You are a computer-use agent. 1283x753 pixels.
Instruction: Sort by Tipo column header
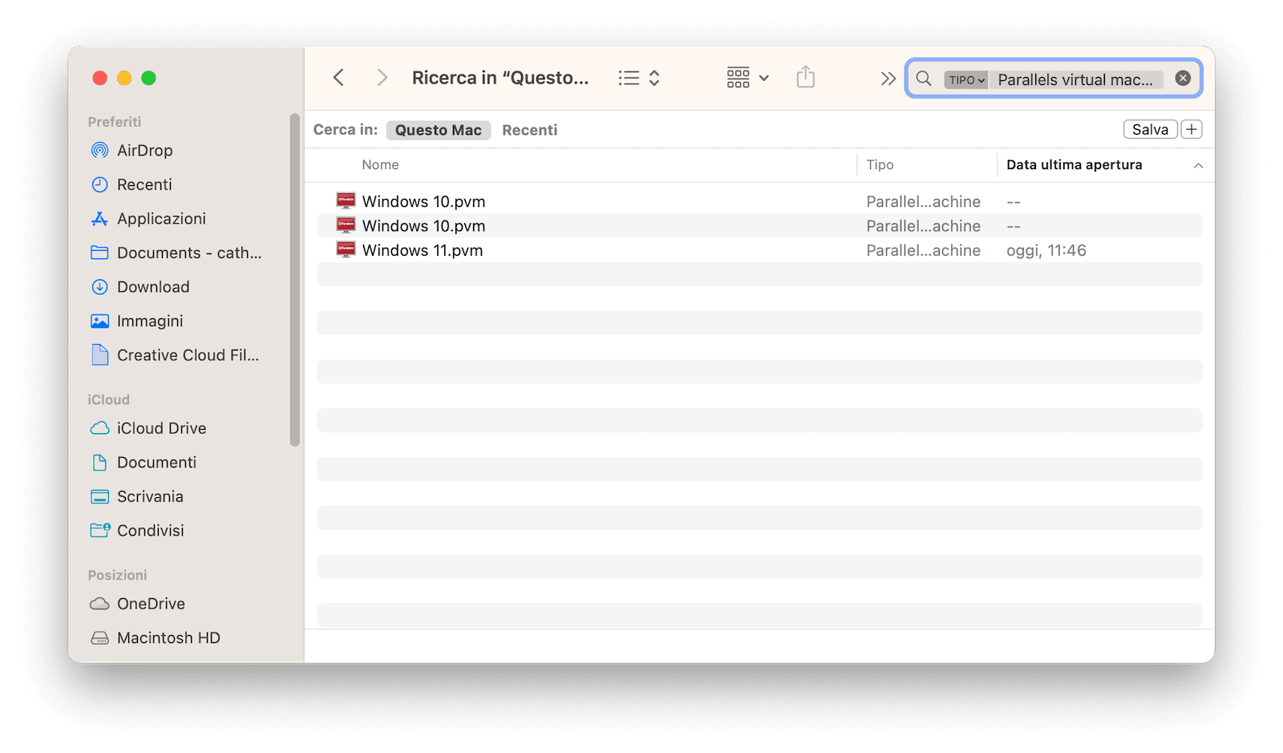point(880,164)
